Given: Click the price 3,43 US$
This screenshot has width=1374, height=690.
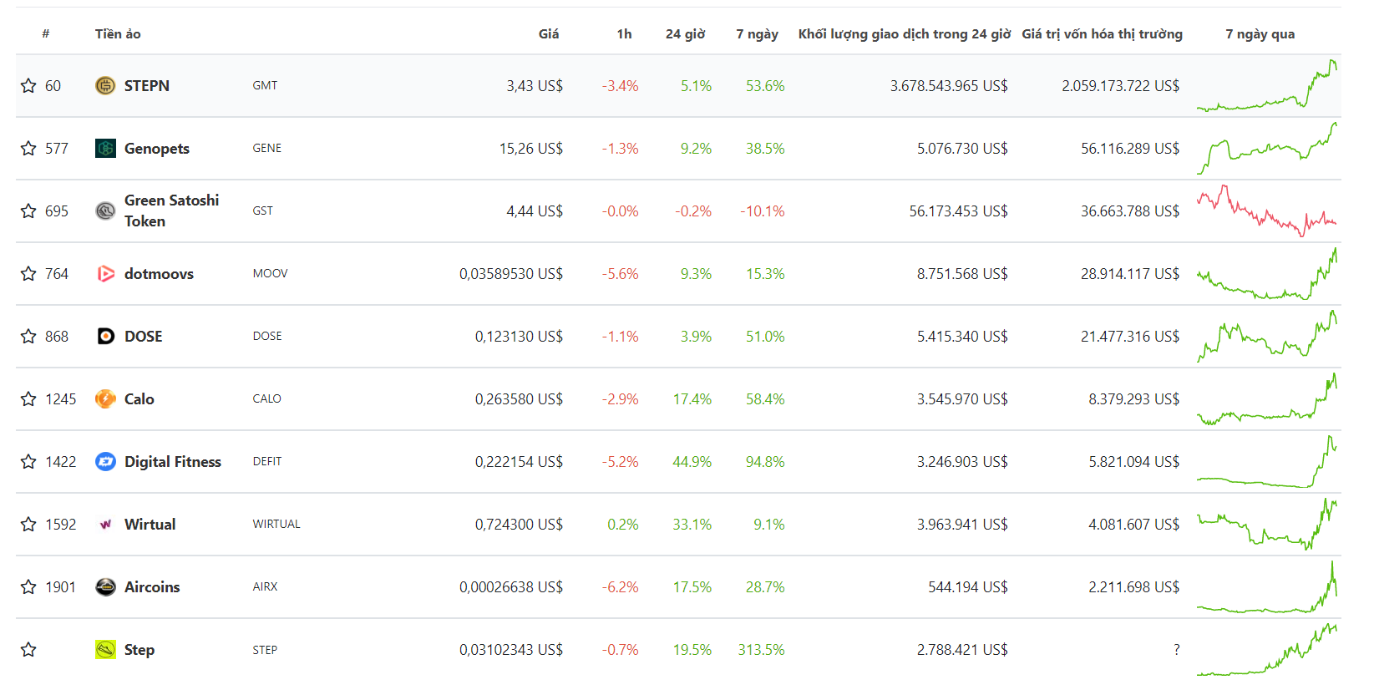Looking at the screenshot, I should click(x=535, y=85).
